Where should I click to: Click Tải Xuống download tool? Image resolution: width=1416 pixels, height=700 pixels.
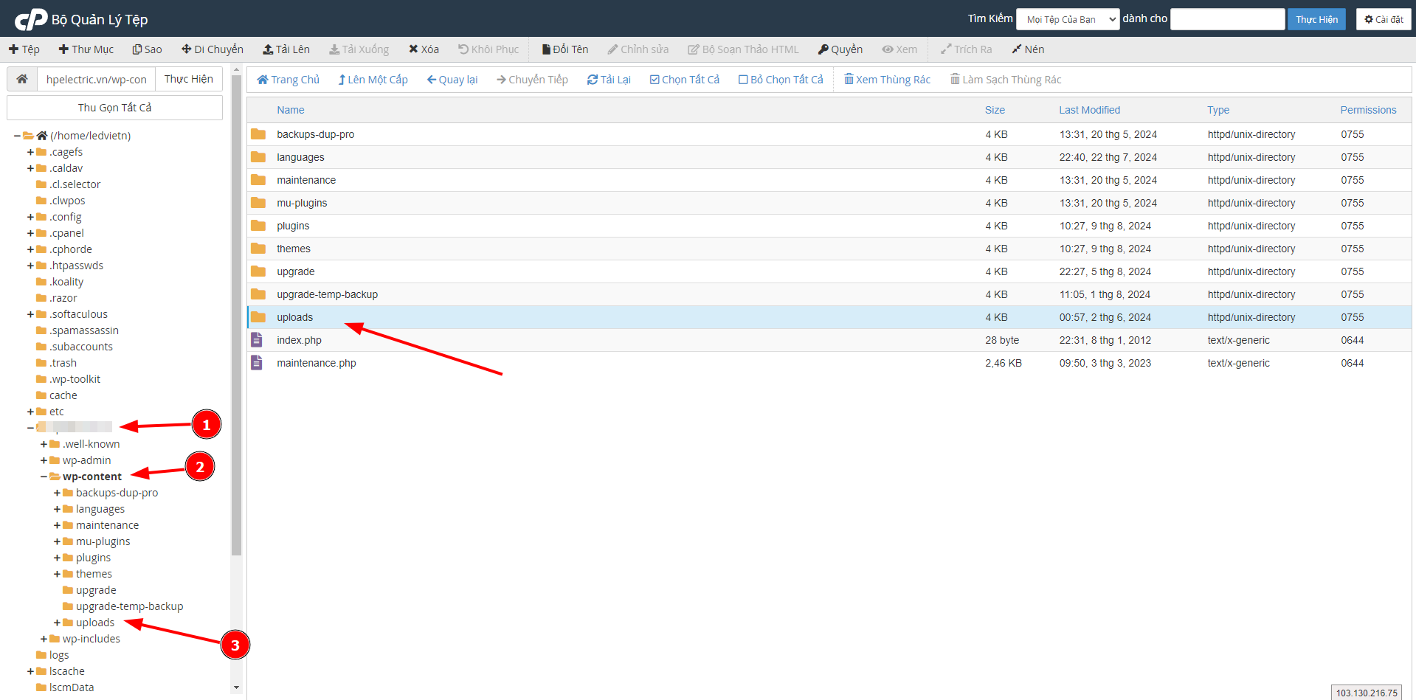[359, 49]
